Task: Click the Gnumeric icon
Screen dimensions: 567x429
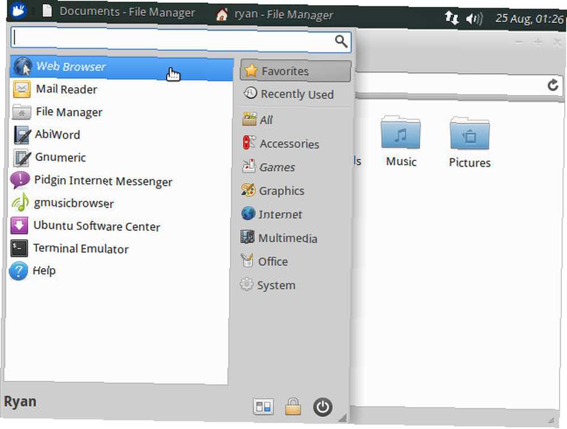Action: (x=22, y=158)
